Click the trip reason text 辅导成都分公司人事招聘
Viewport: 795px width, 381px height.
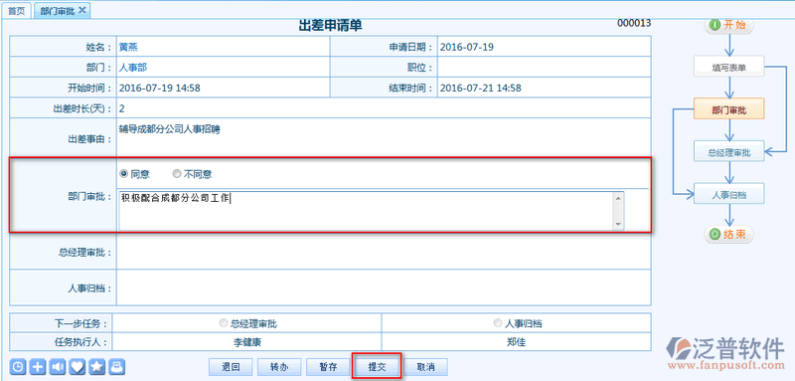tap(169, 129)
